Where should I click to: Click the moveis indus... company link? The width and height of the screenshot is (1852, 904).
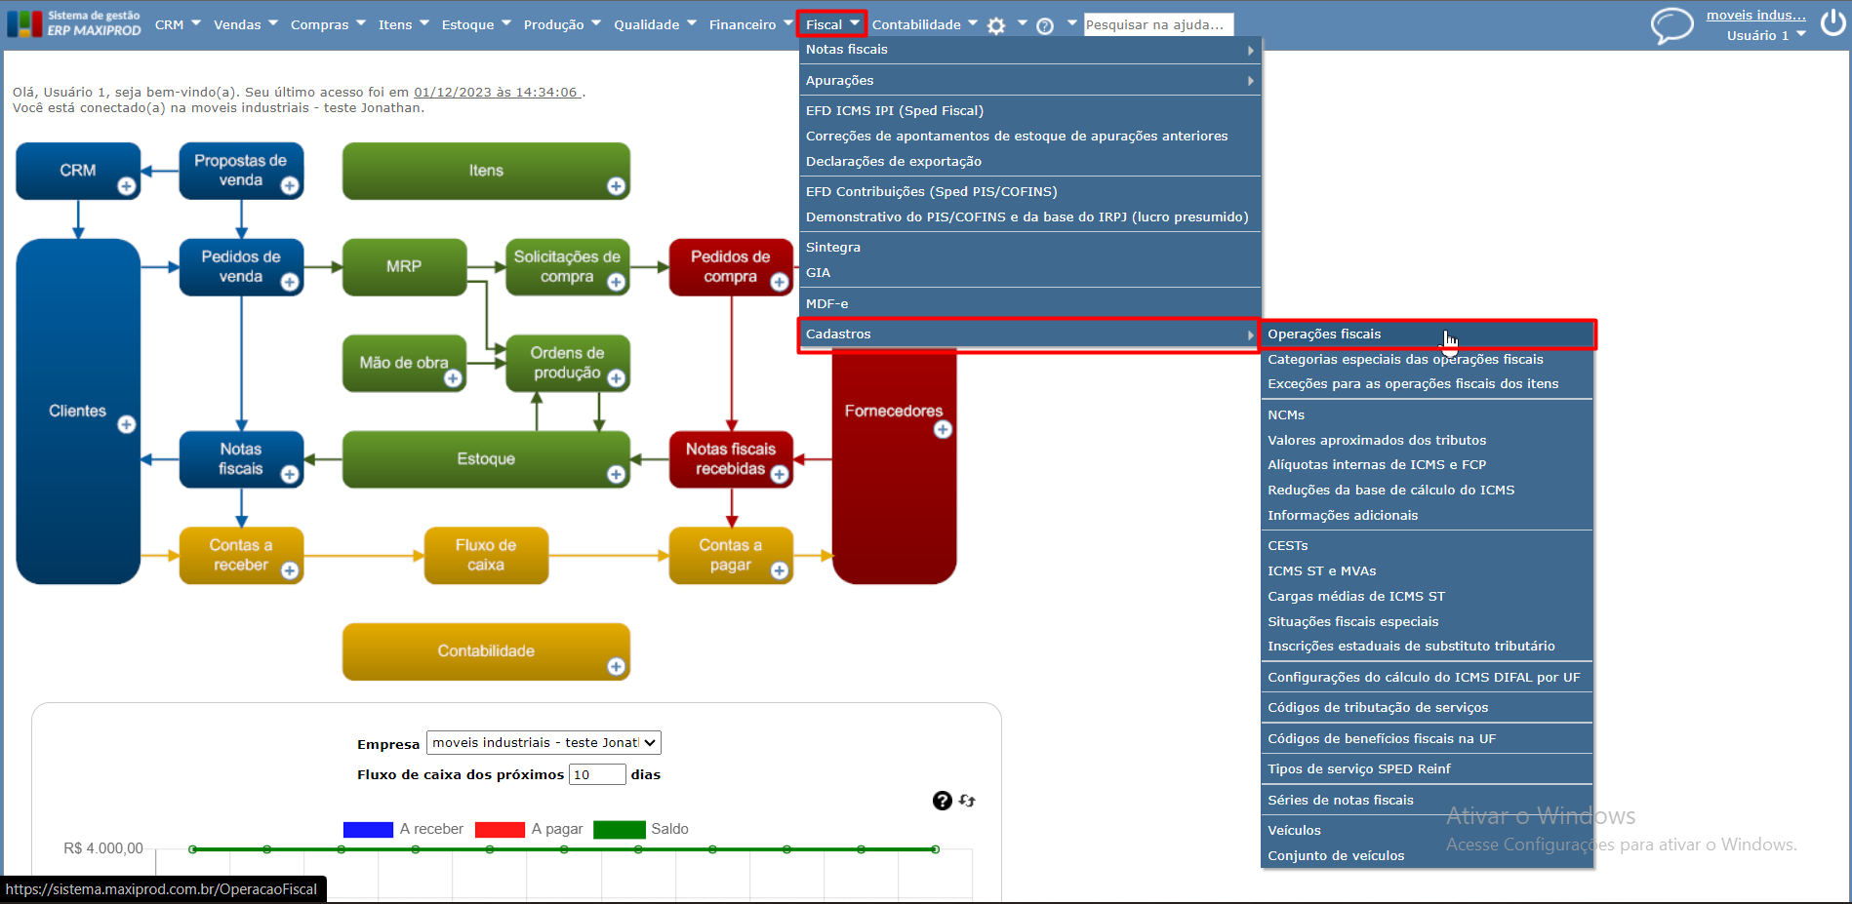[1755, 15]
